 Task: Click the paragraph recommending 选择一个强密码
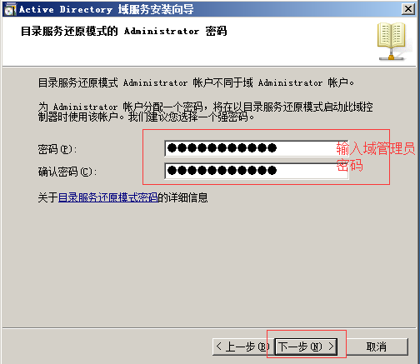pyautogui.click(x=205, y=112)
